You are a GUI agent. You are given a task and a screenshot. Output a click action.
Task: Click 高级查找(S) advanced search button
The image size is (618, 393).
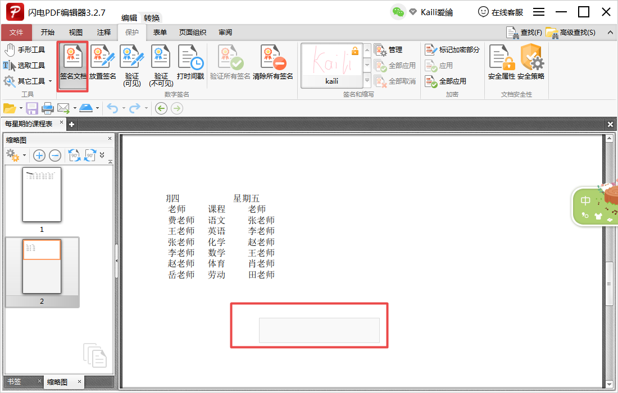pos(570,33)
